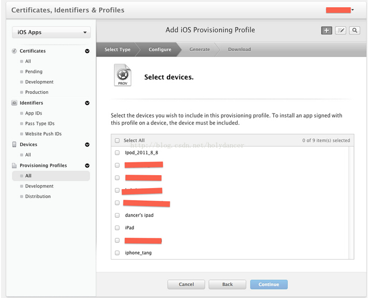Click the device list scrollbar
This screenshot has width=368, height=298.
tap(351, 203)
